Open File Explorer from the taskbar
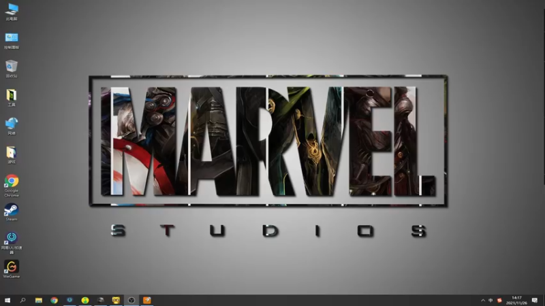The width and height of the screenshot is (545, 306). [39, 300]
